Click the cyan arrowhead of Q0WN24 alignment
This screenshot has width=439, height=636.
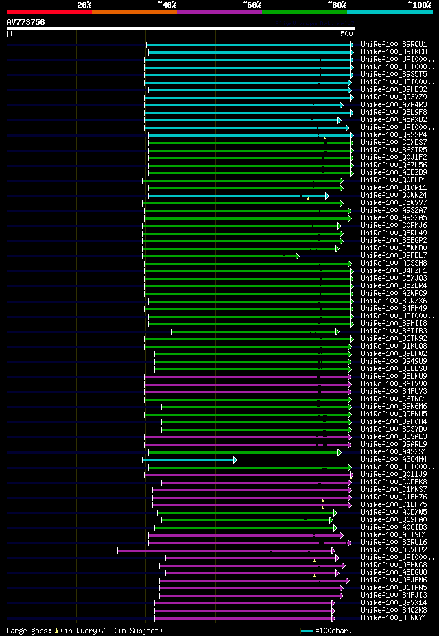(327, 196)
